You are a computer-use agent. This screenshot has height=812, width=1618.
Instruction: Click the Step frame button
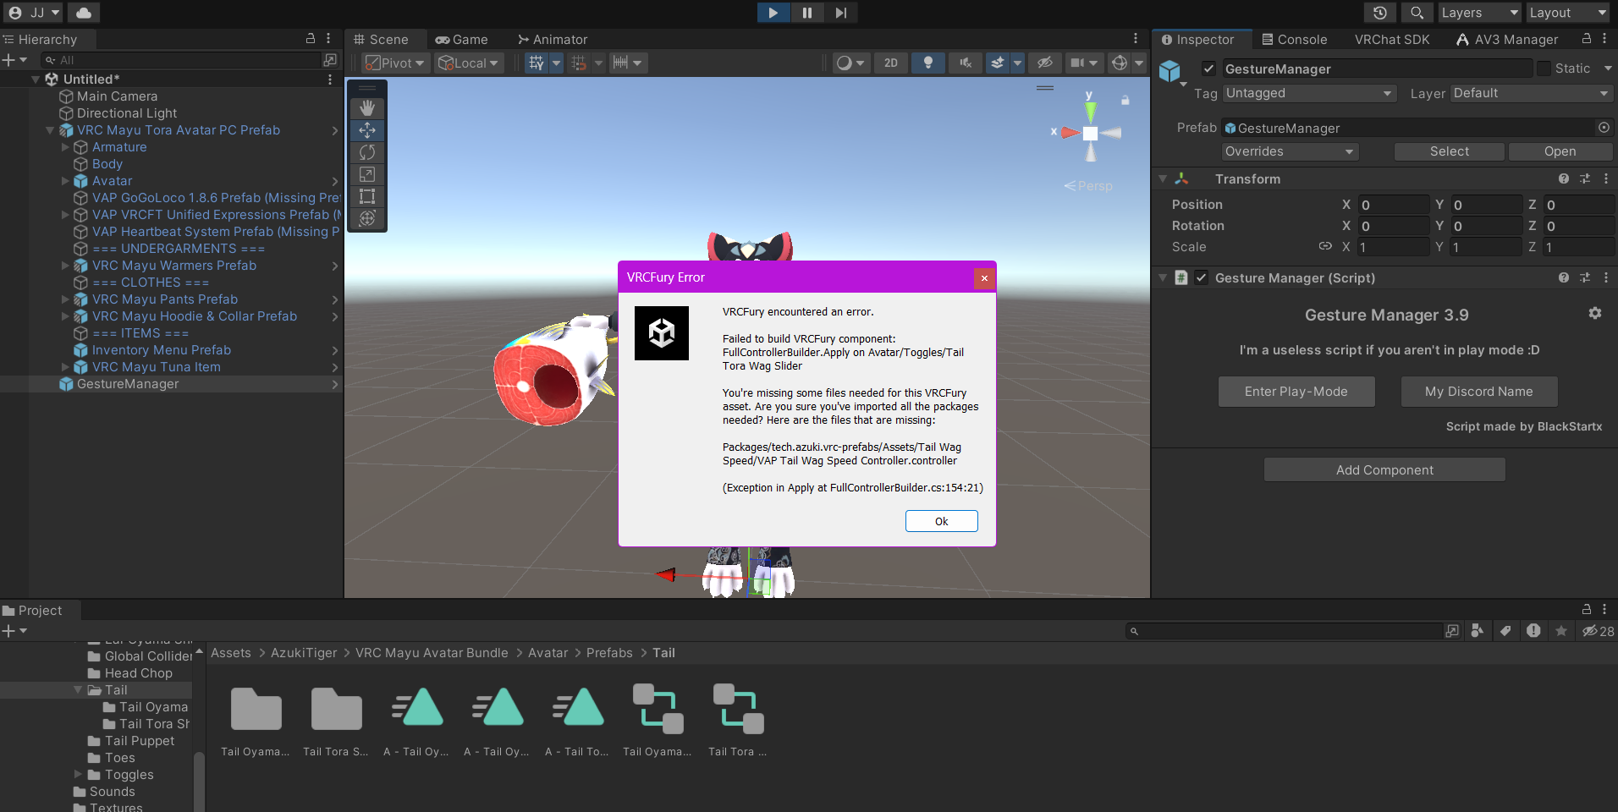[x=841, y=13]
